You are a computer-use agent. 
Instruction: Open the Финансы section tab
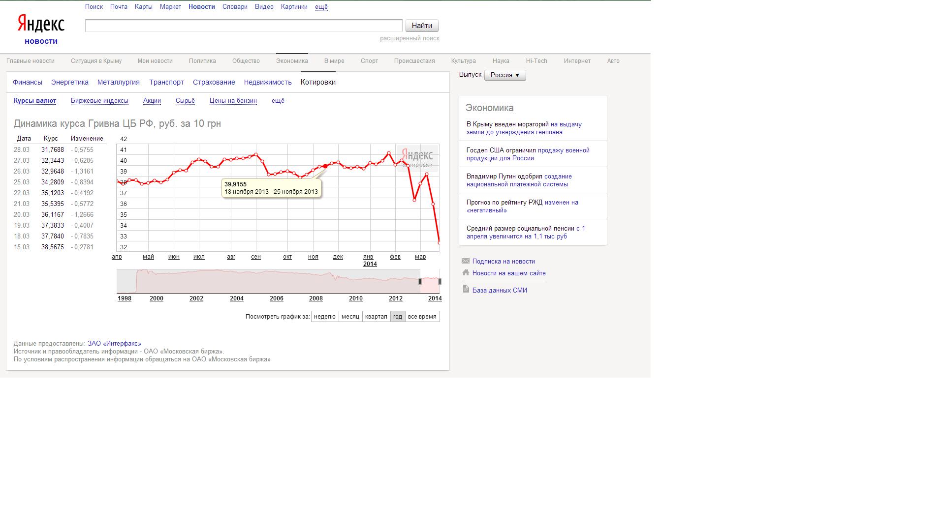pos(28,82)
